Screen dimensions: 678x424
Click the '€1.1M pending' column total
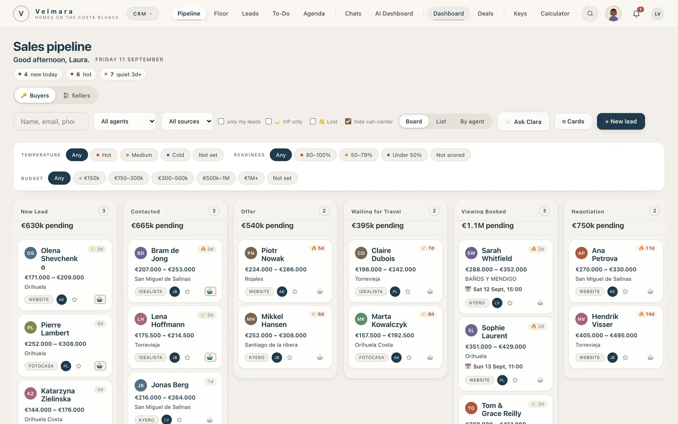click(487, 225)
